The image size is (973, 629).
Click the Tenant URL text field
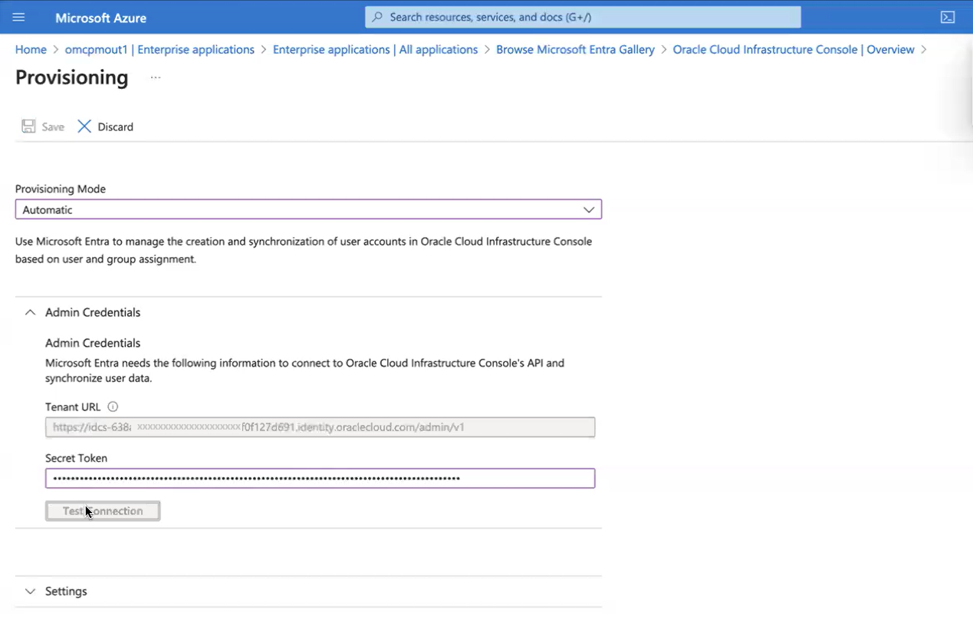tap(320, 426)
